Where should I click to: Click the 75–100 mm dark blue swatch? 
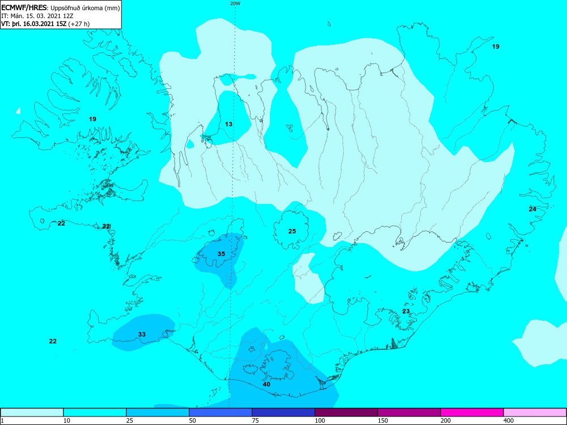283,413
